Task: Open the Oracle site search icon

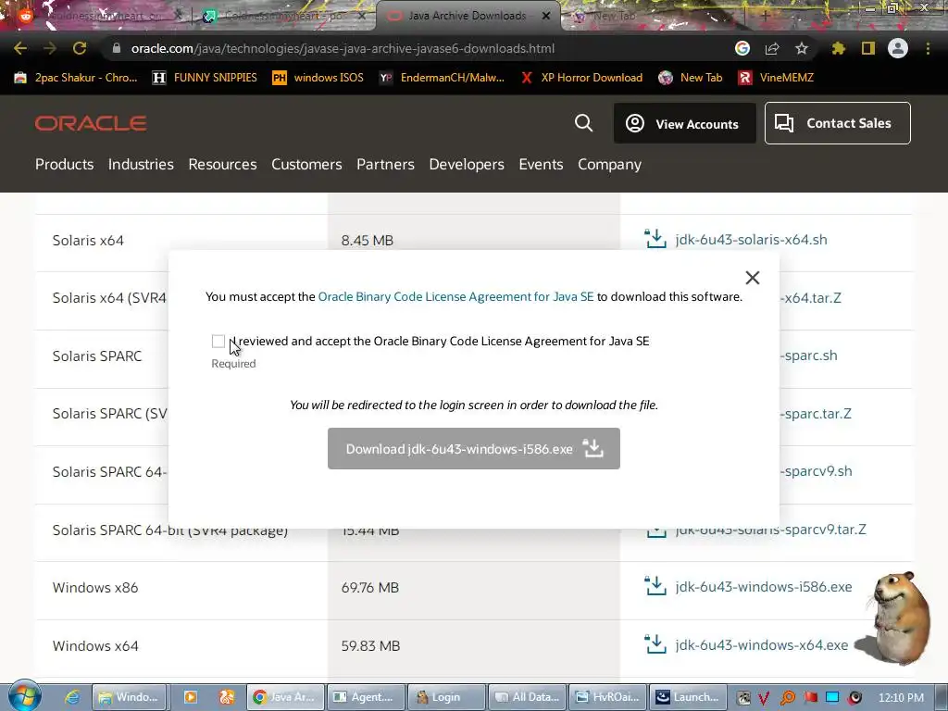Action: pos(583,123)
